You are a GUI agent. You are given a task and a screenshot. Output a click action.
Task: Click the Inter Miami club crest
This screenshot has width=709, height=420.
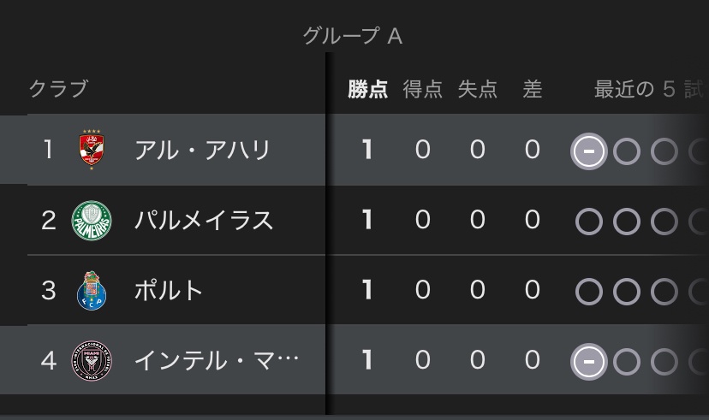click(x=90, y=360)
